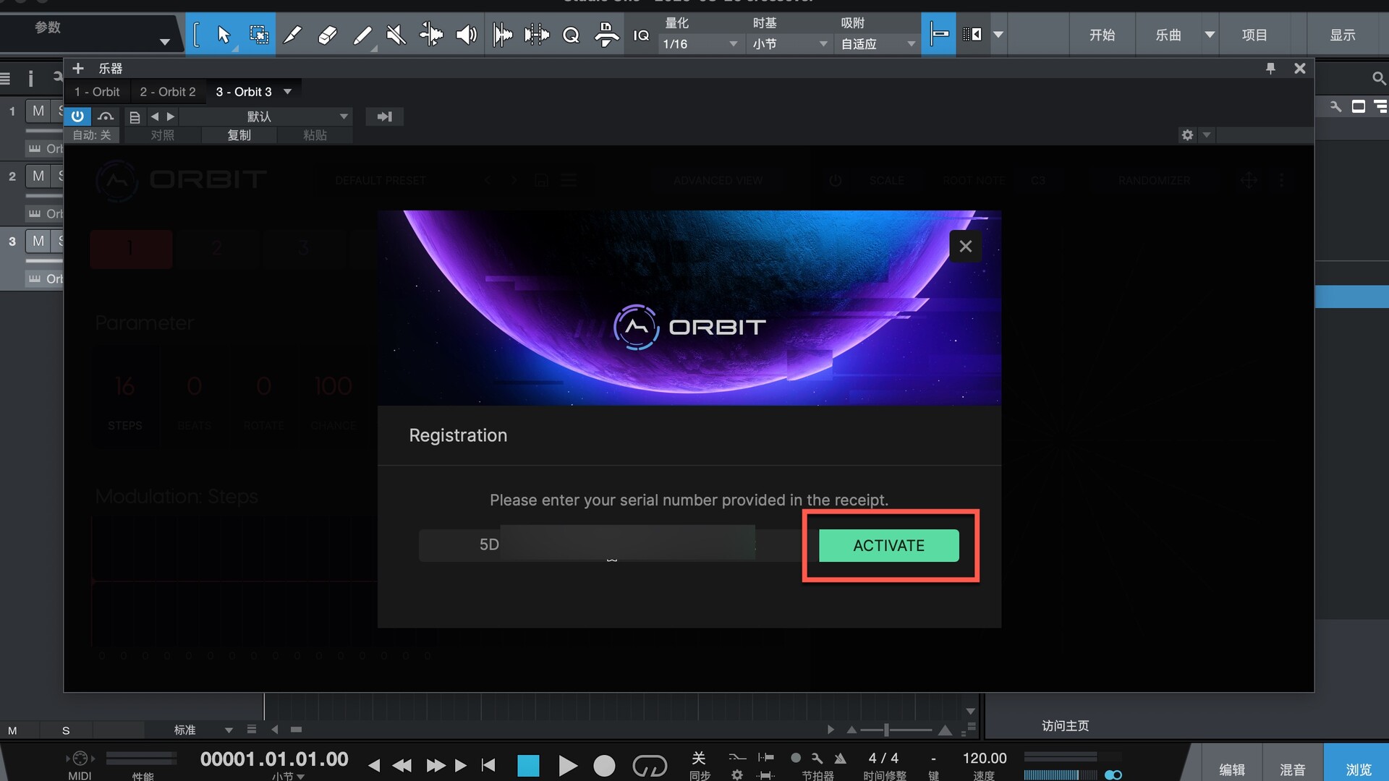Toggle the loop transport button
This screenshot has height=781, width=1389.
click(x=650, y=765)
